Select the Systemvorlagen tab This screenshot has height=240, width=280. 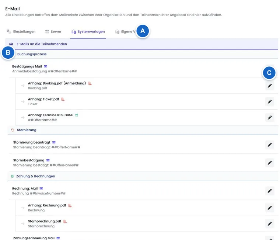tap(88, 31)
